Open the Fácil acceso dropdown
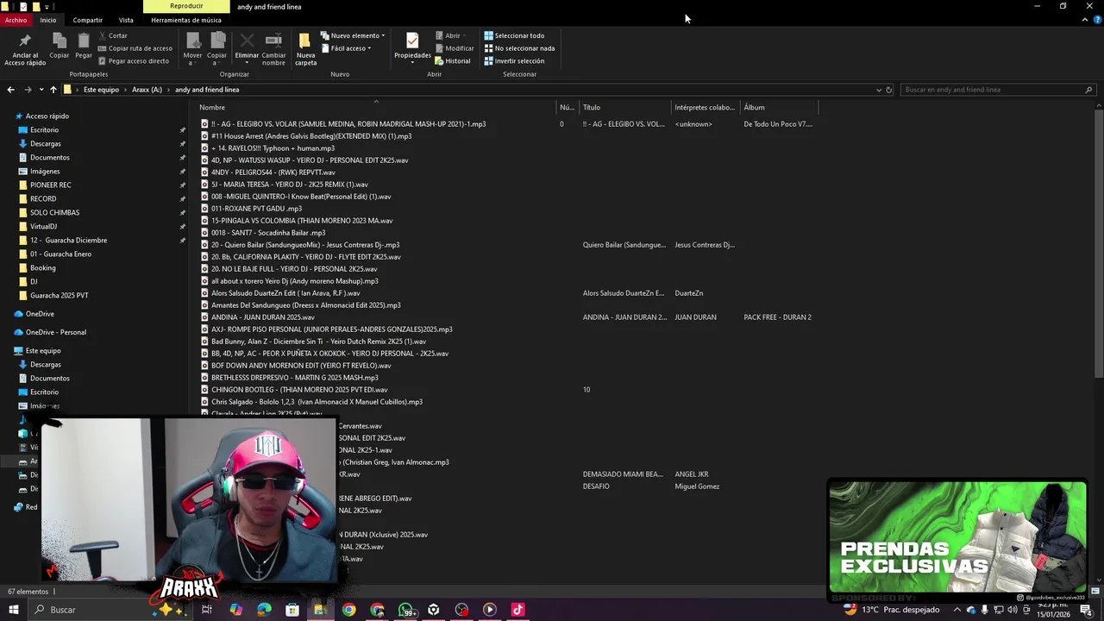Screen dimensions: 1104x621 [x=346, y=48]
